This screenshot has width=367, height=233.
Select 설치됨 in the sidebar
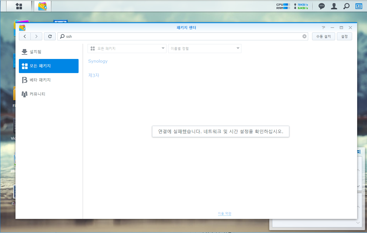pos(49,52)
